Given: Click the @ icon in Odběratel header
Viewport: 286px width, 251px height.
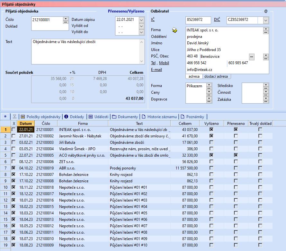Looking at the screenshot, I should pyautogui.click(x=266, y=11).
